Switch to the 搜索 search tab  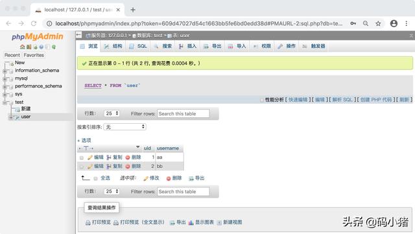[x=163, y=46]
